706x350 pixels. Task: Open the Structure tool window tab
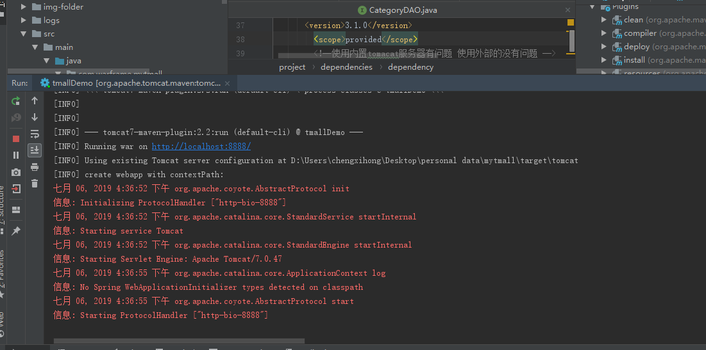point(3,206)
